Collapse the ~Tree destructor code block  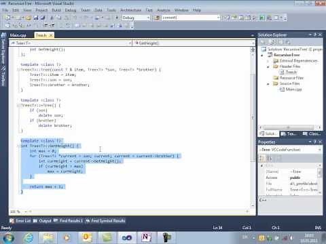(19, 105)
